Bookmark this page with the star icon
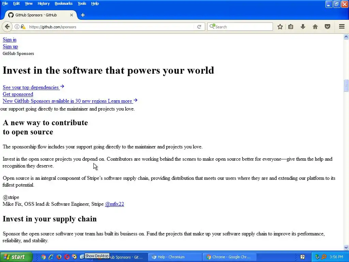This screenshot has height=262, width=349. click(280, 27)
